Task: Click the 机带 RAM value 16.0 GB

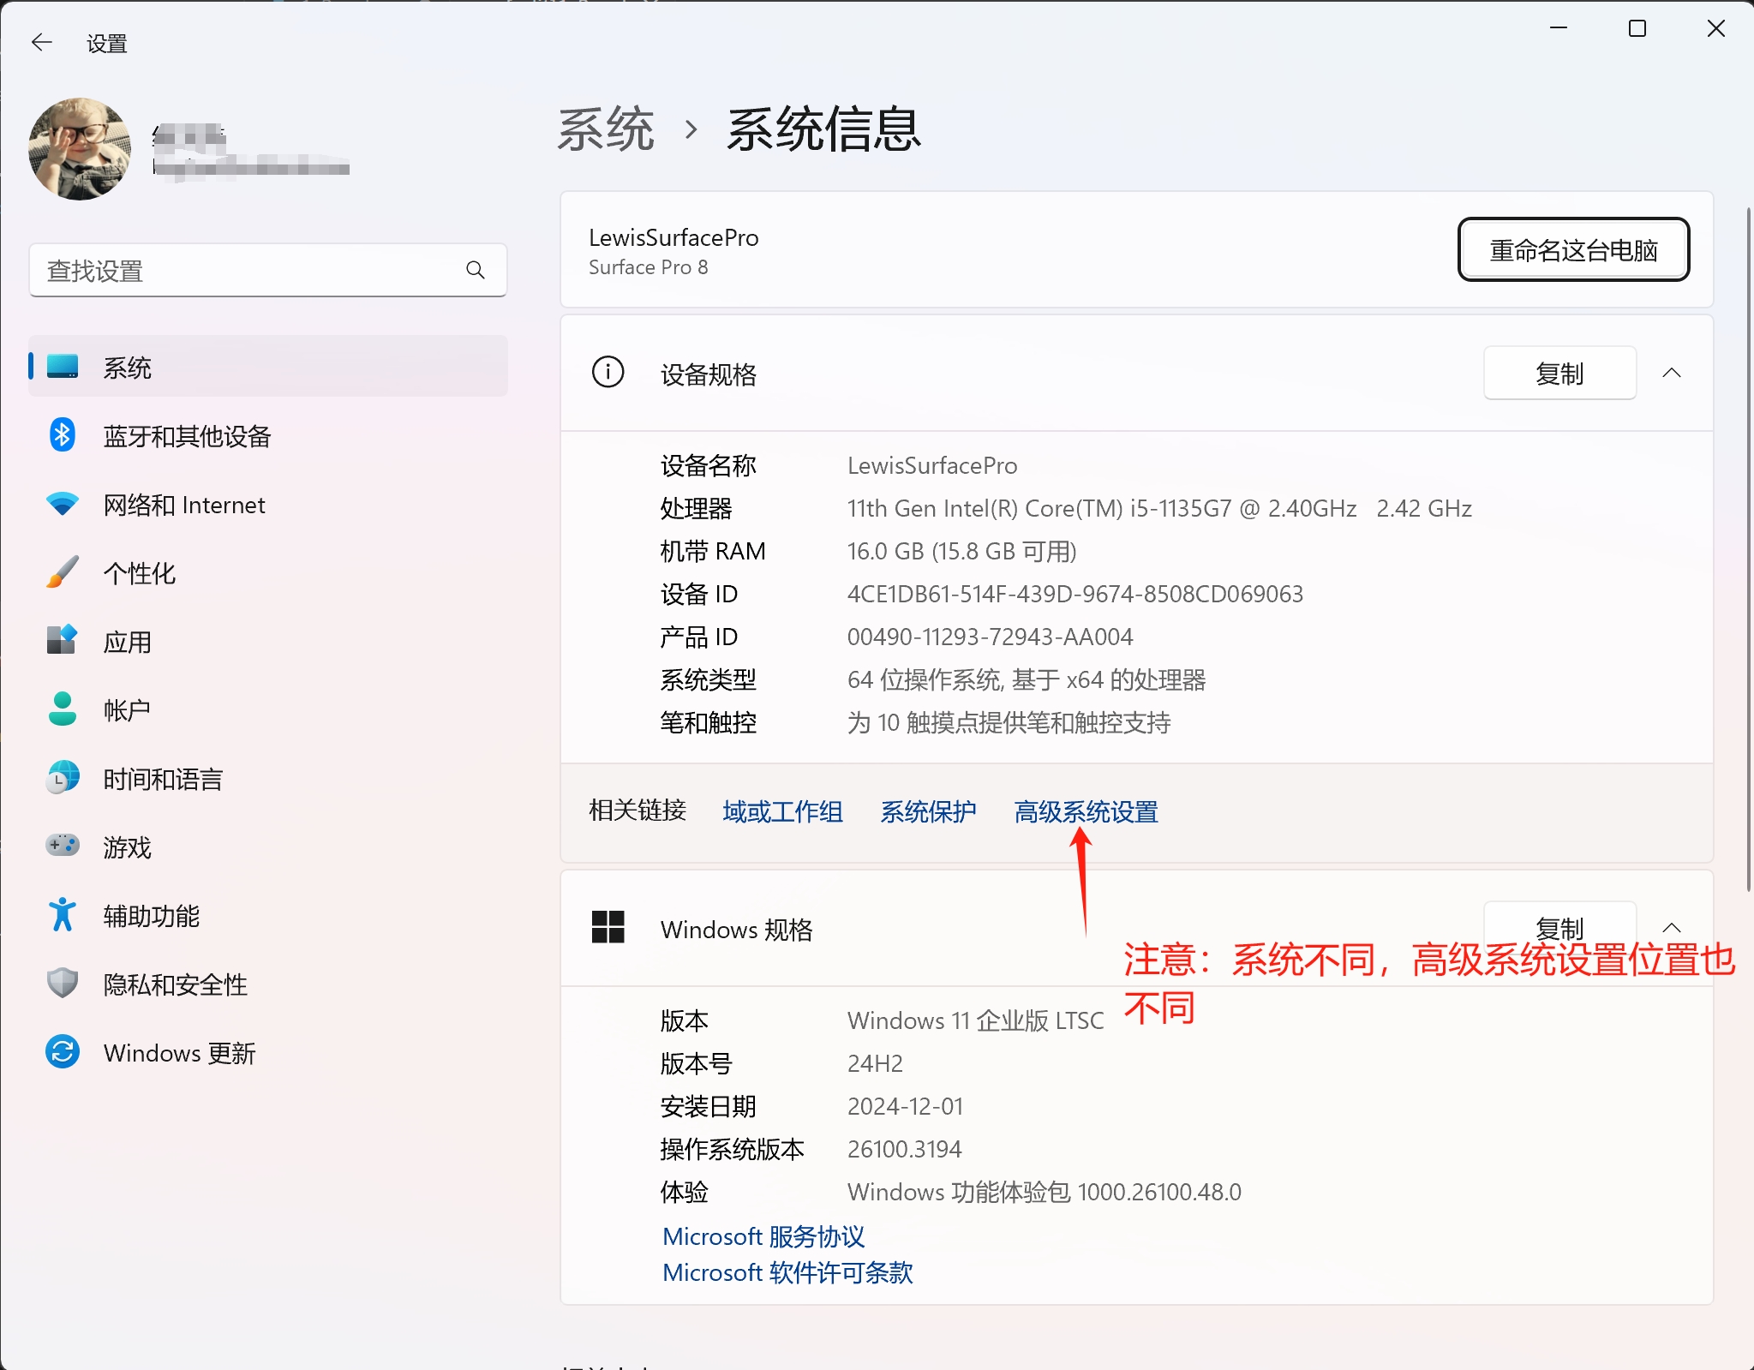Action: (x=961, y=552)
